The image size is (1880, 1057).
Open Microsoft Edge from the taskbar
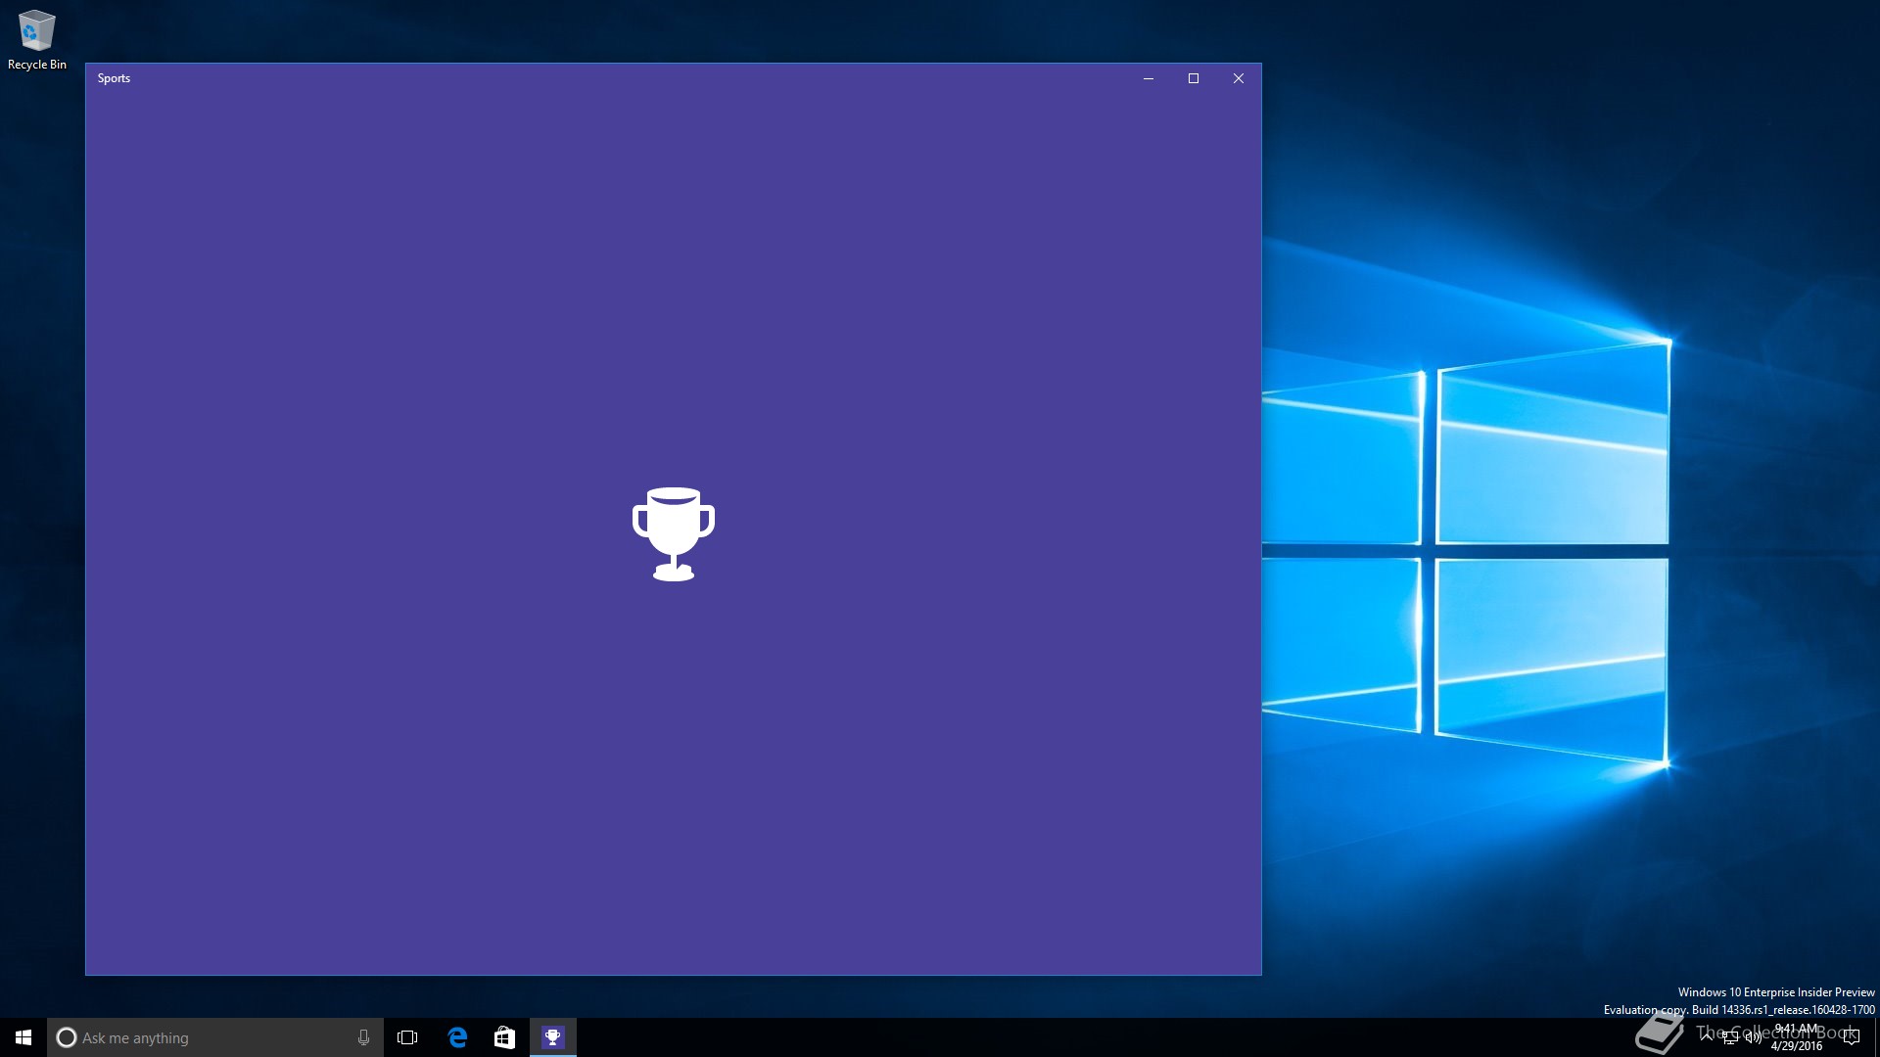pos(457,1037)
